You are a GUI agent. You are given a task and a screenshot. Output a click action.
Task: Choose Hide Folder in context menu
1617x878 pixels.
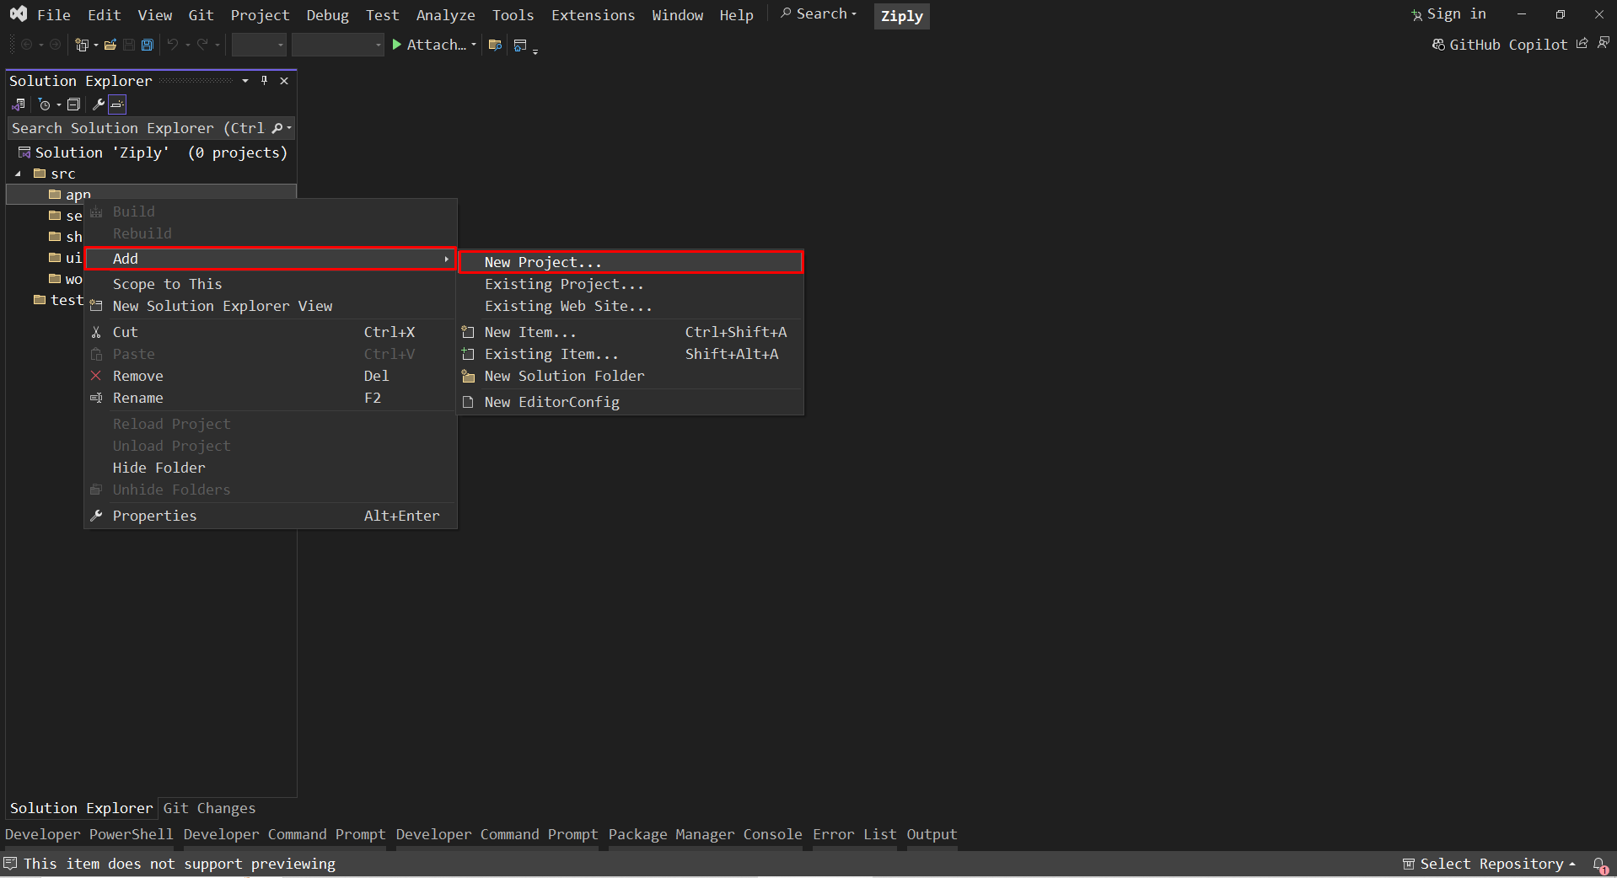click(x=271, y=468)
